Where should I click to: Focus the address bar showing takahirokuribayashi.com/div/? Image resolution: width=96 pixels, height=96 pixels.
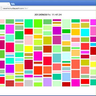click(x=48, y=8)
